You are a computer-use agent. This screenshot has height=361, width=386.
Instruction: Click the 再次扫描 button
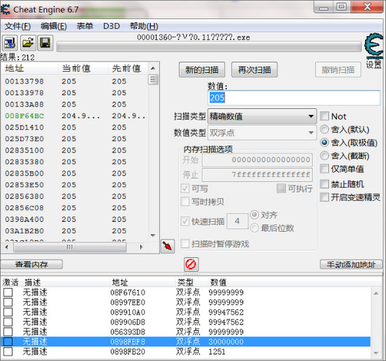(255, 70)
